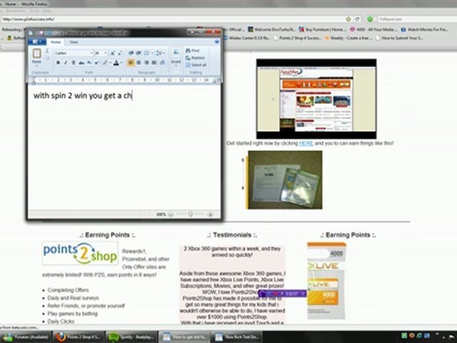Open the Watch Movies For Free bookmark

coord(424,29)
